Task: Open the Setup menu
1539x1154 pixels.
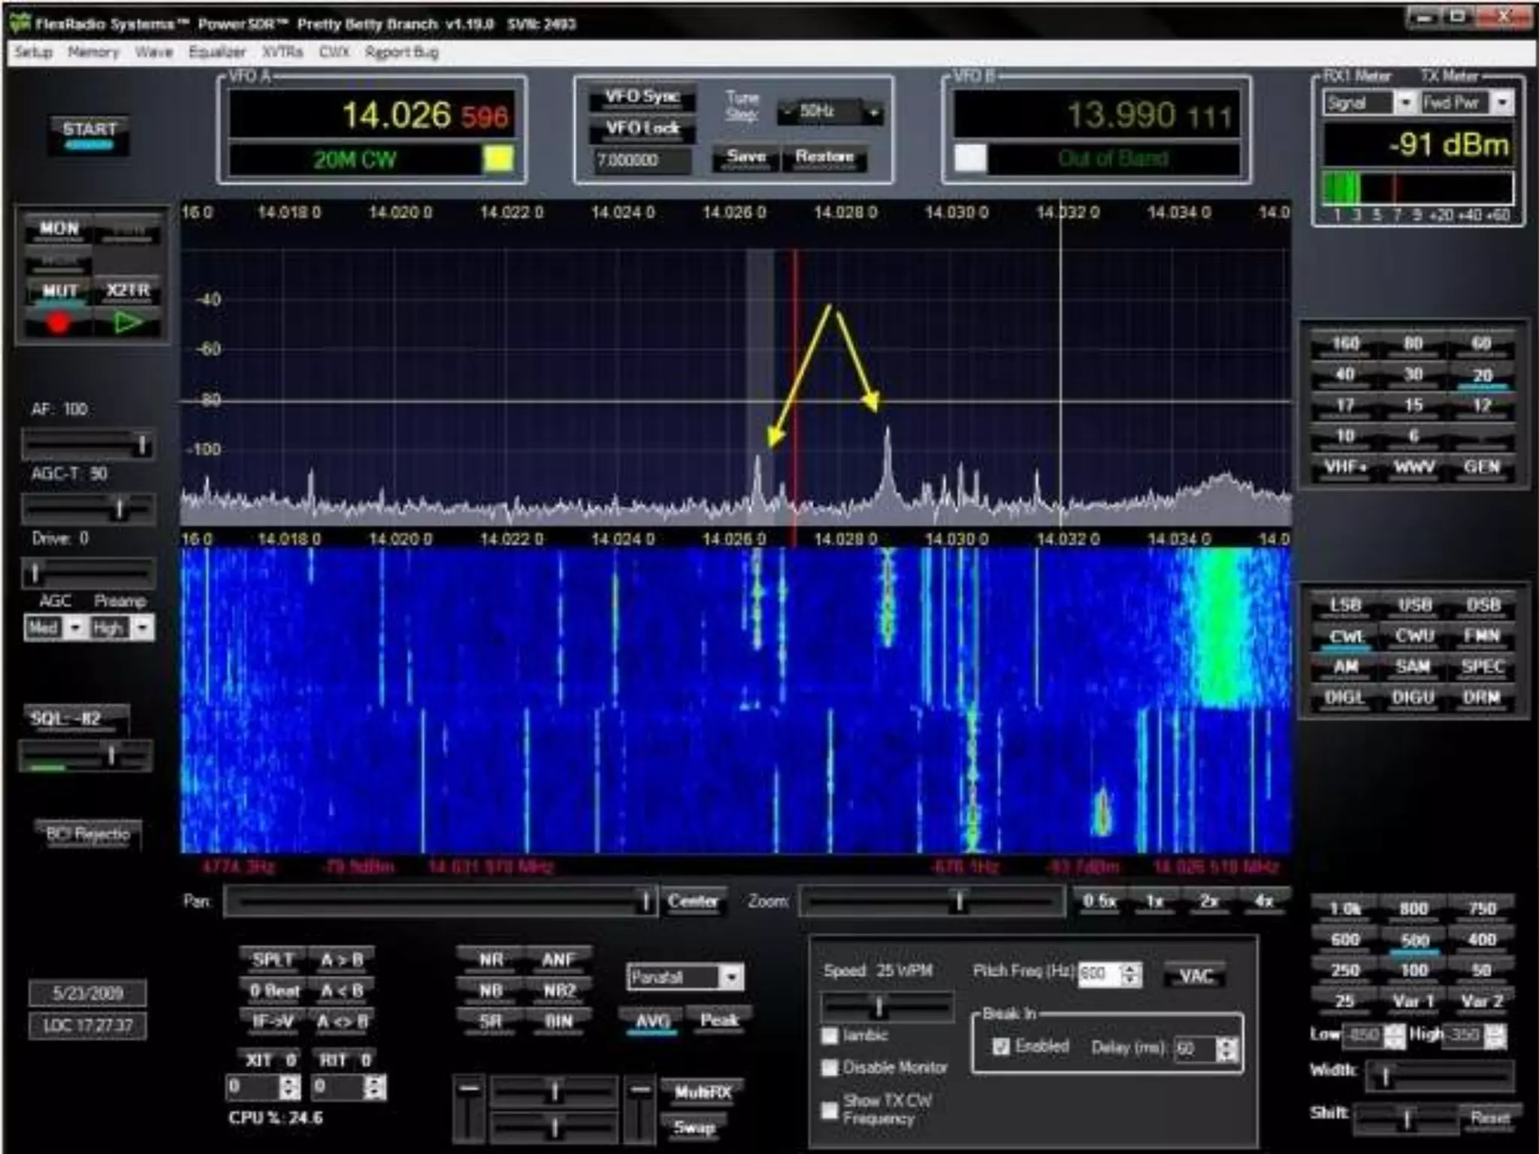Action: (x=34, y=52)
